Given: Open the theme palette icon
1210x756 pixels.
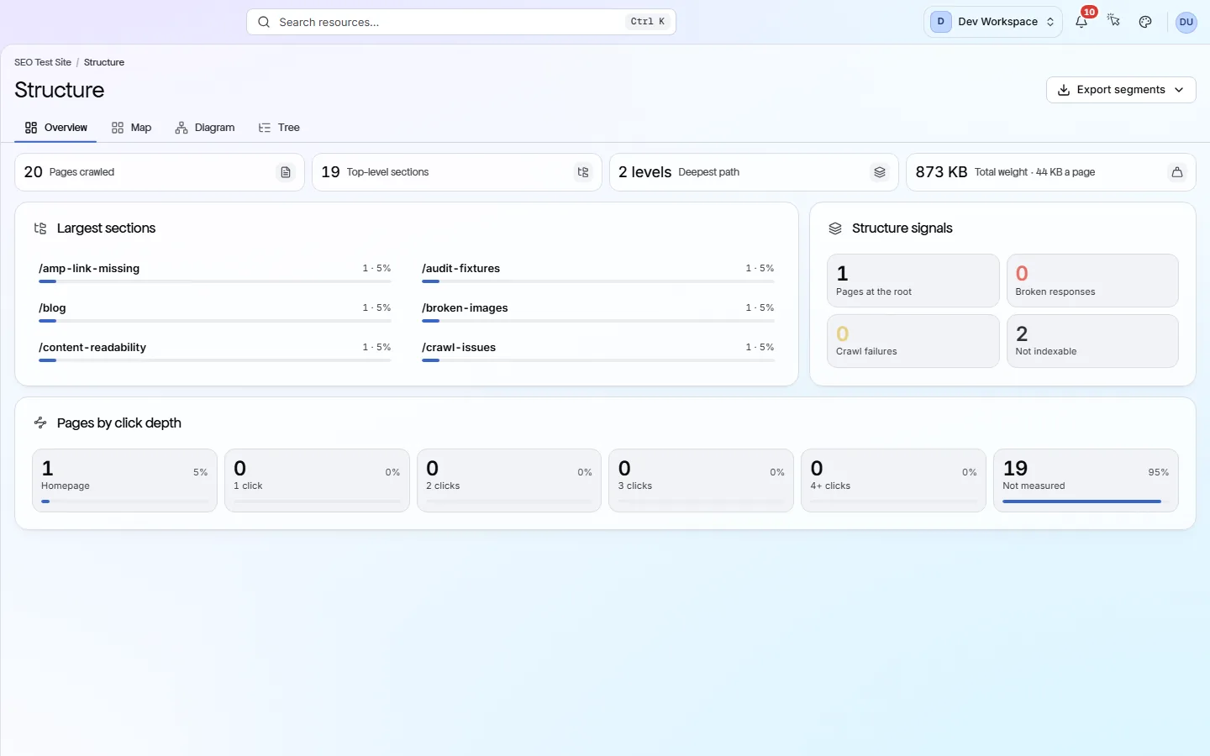Looking at the screenshot, I should click(x=1145, y=22).
